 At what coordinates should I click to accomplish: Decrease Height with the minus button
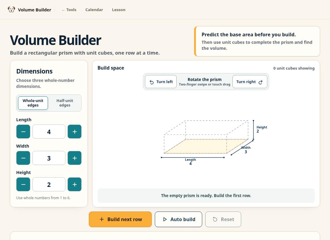click(23, 184)
